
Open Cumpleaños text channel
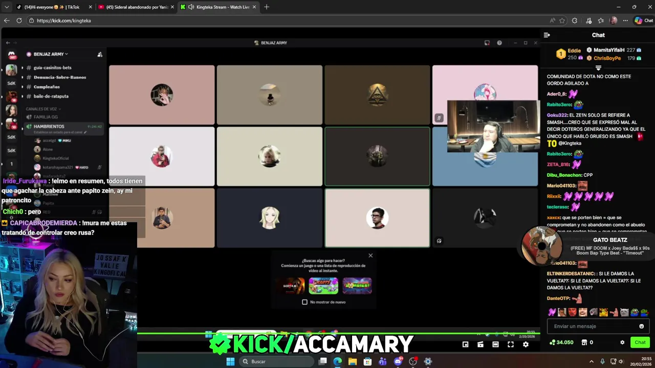tap(47, 87)
